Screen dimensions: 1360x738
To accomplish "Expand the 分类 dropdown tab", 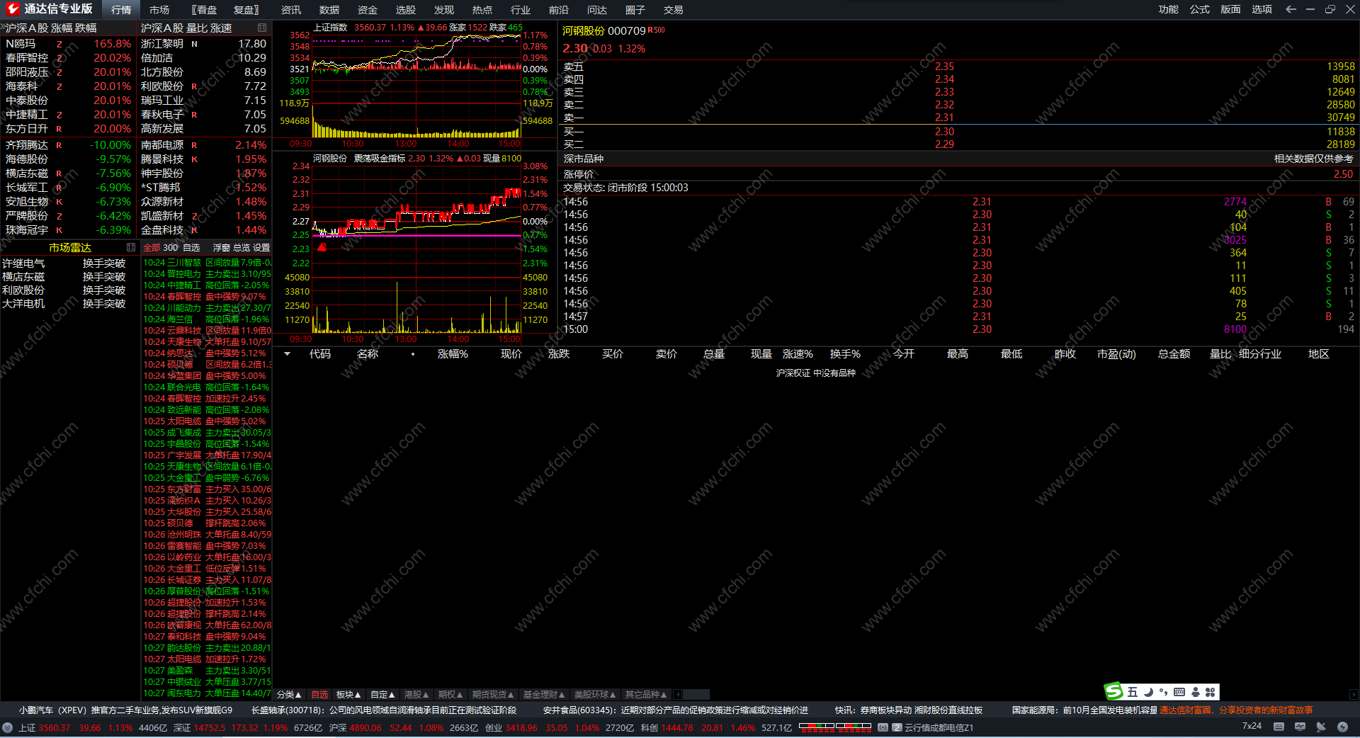I will click(x=289, y=695).
